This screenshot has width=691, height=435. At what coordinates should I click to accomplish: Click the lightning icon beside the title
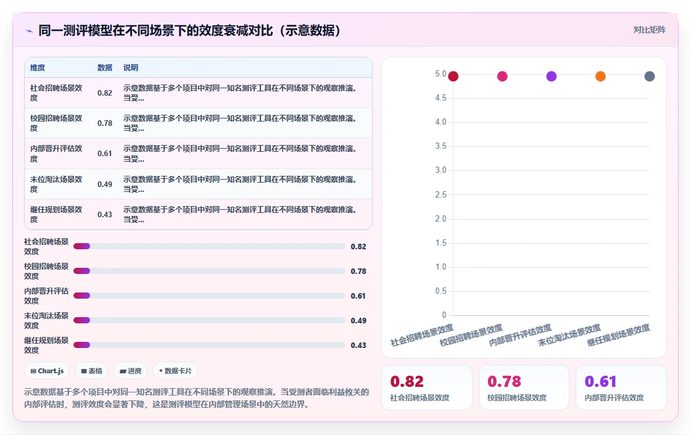[30, 31]
